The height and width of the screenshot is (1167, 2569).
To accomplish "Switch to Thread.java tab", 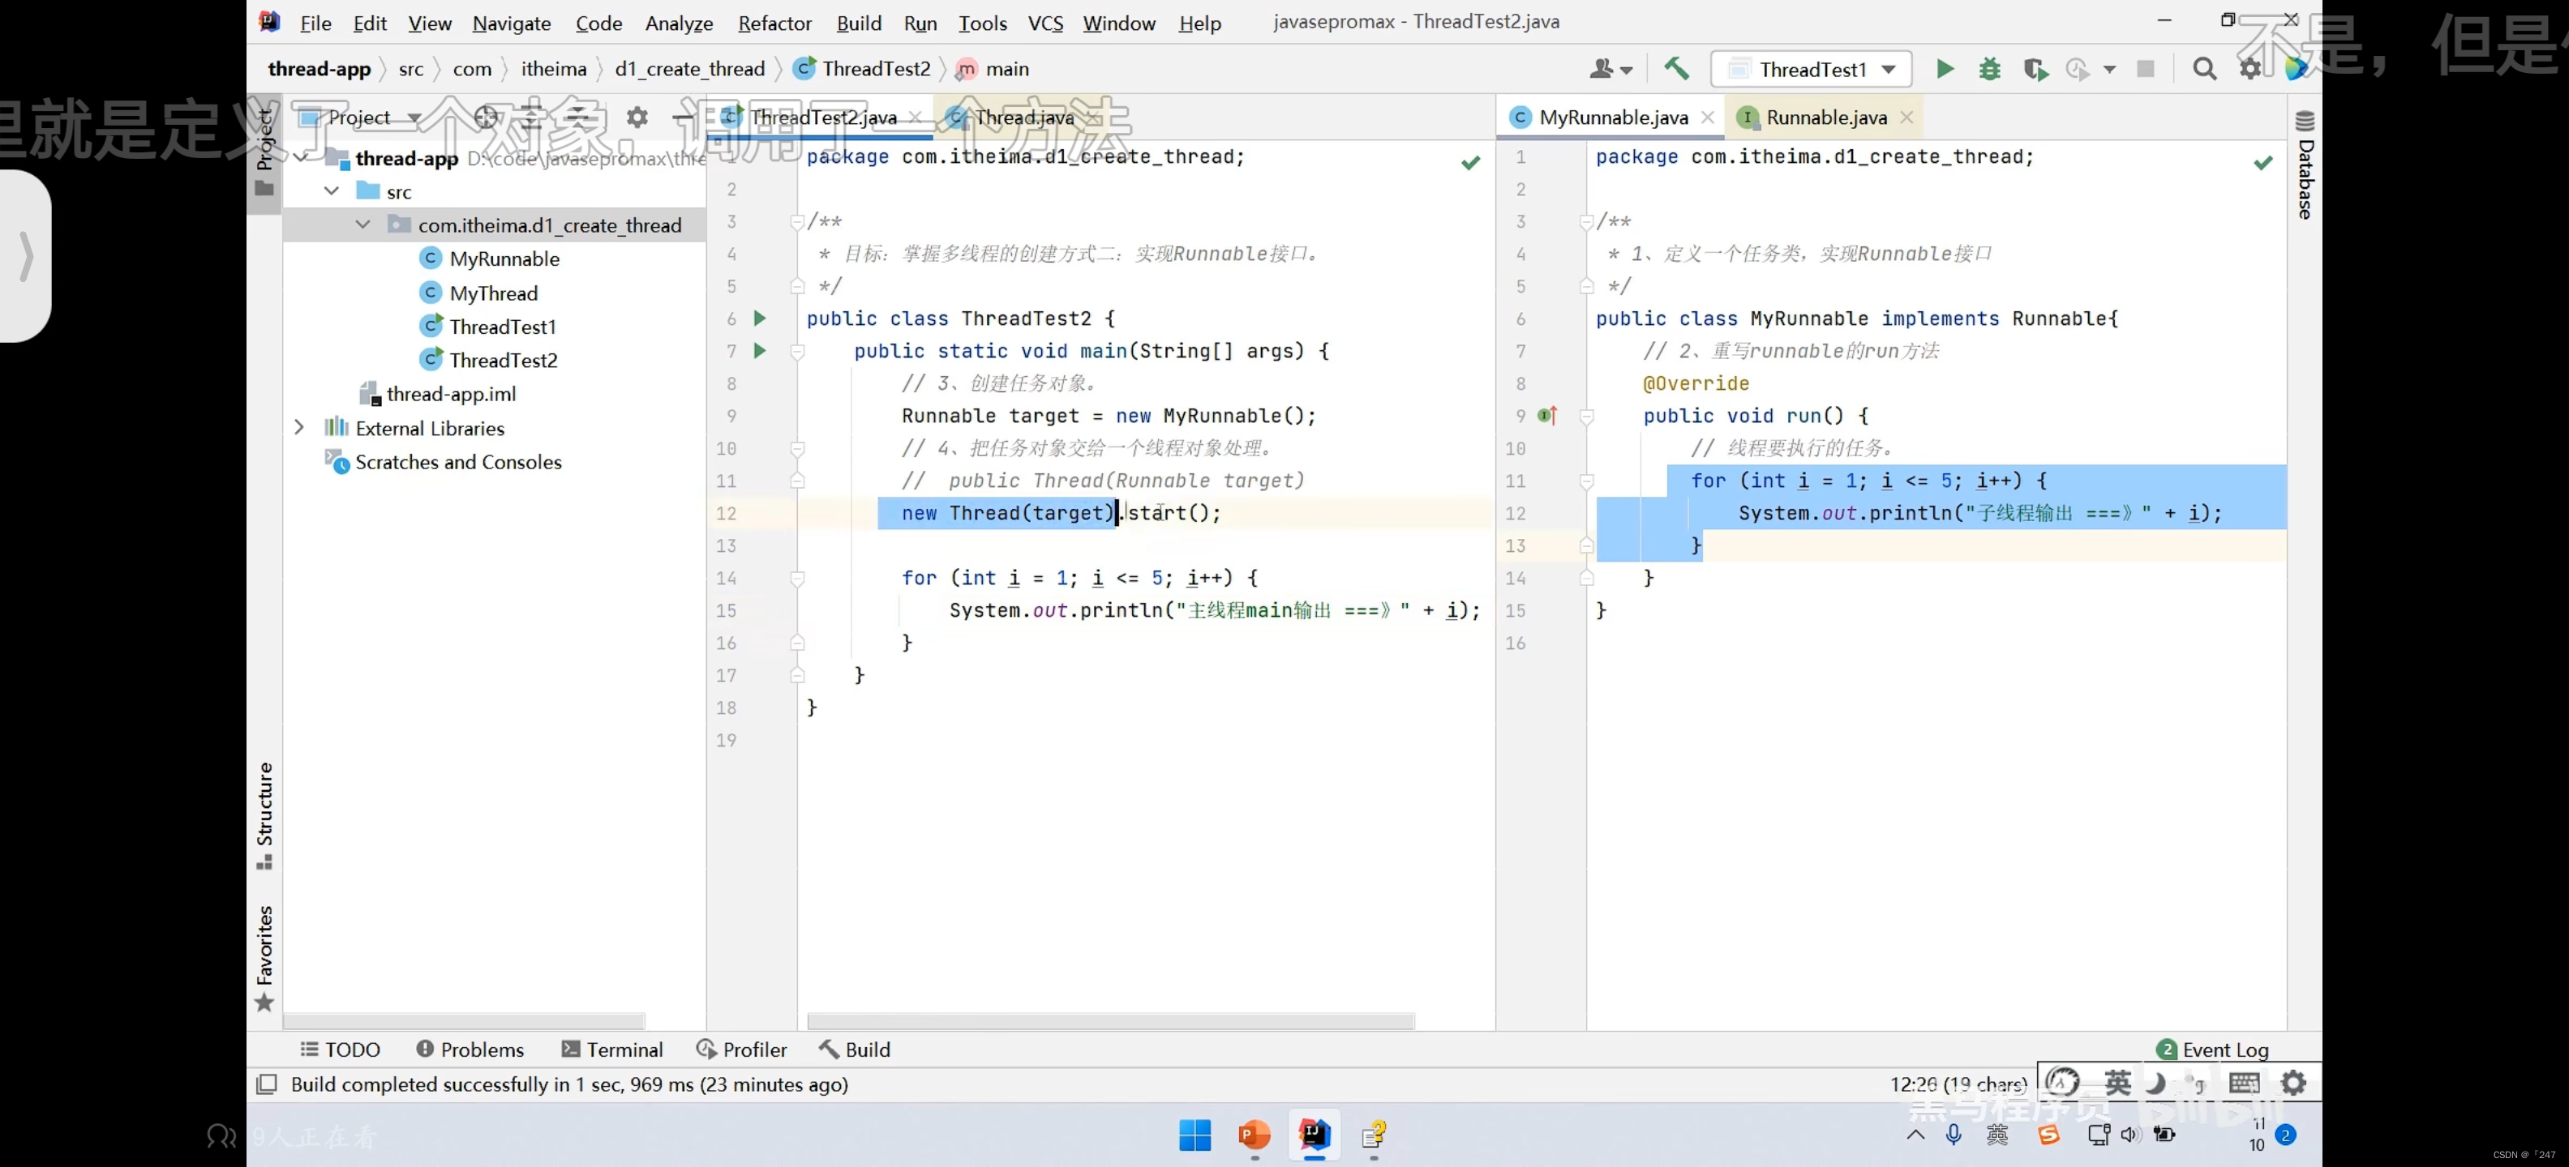I will point(1024,118).
